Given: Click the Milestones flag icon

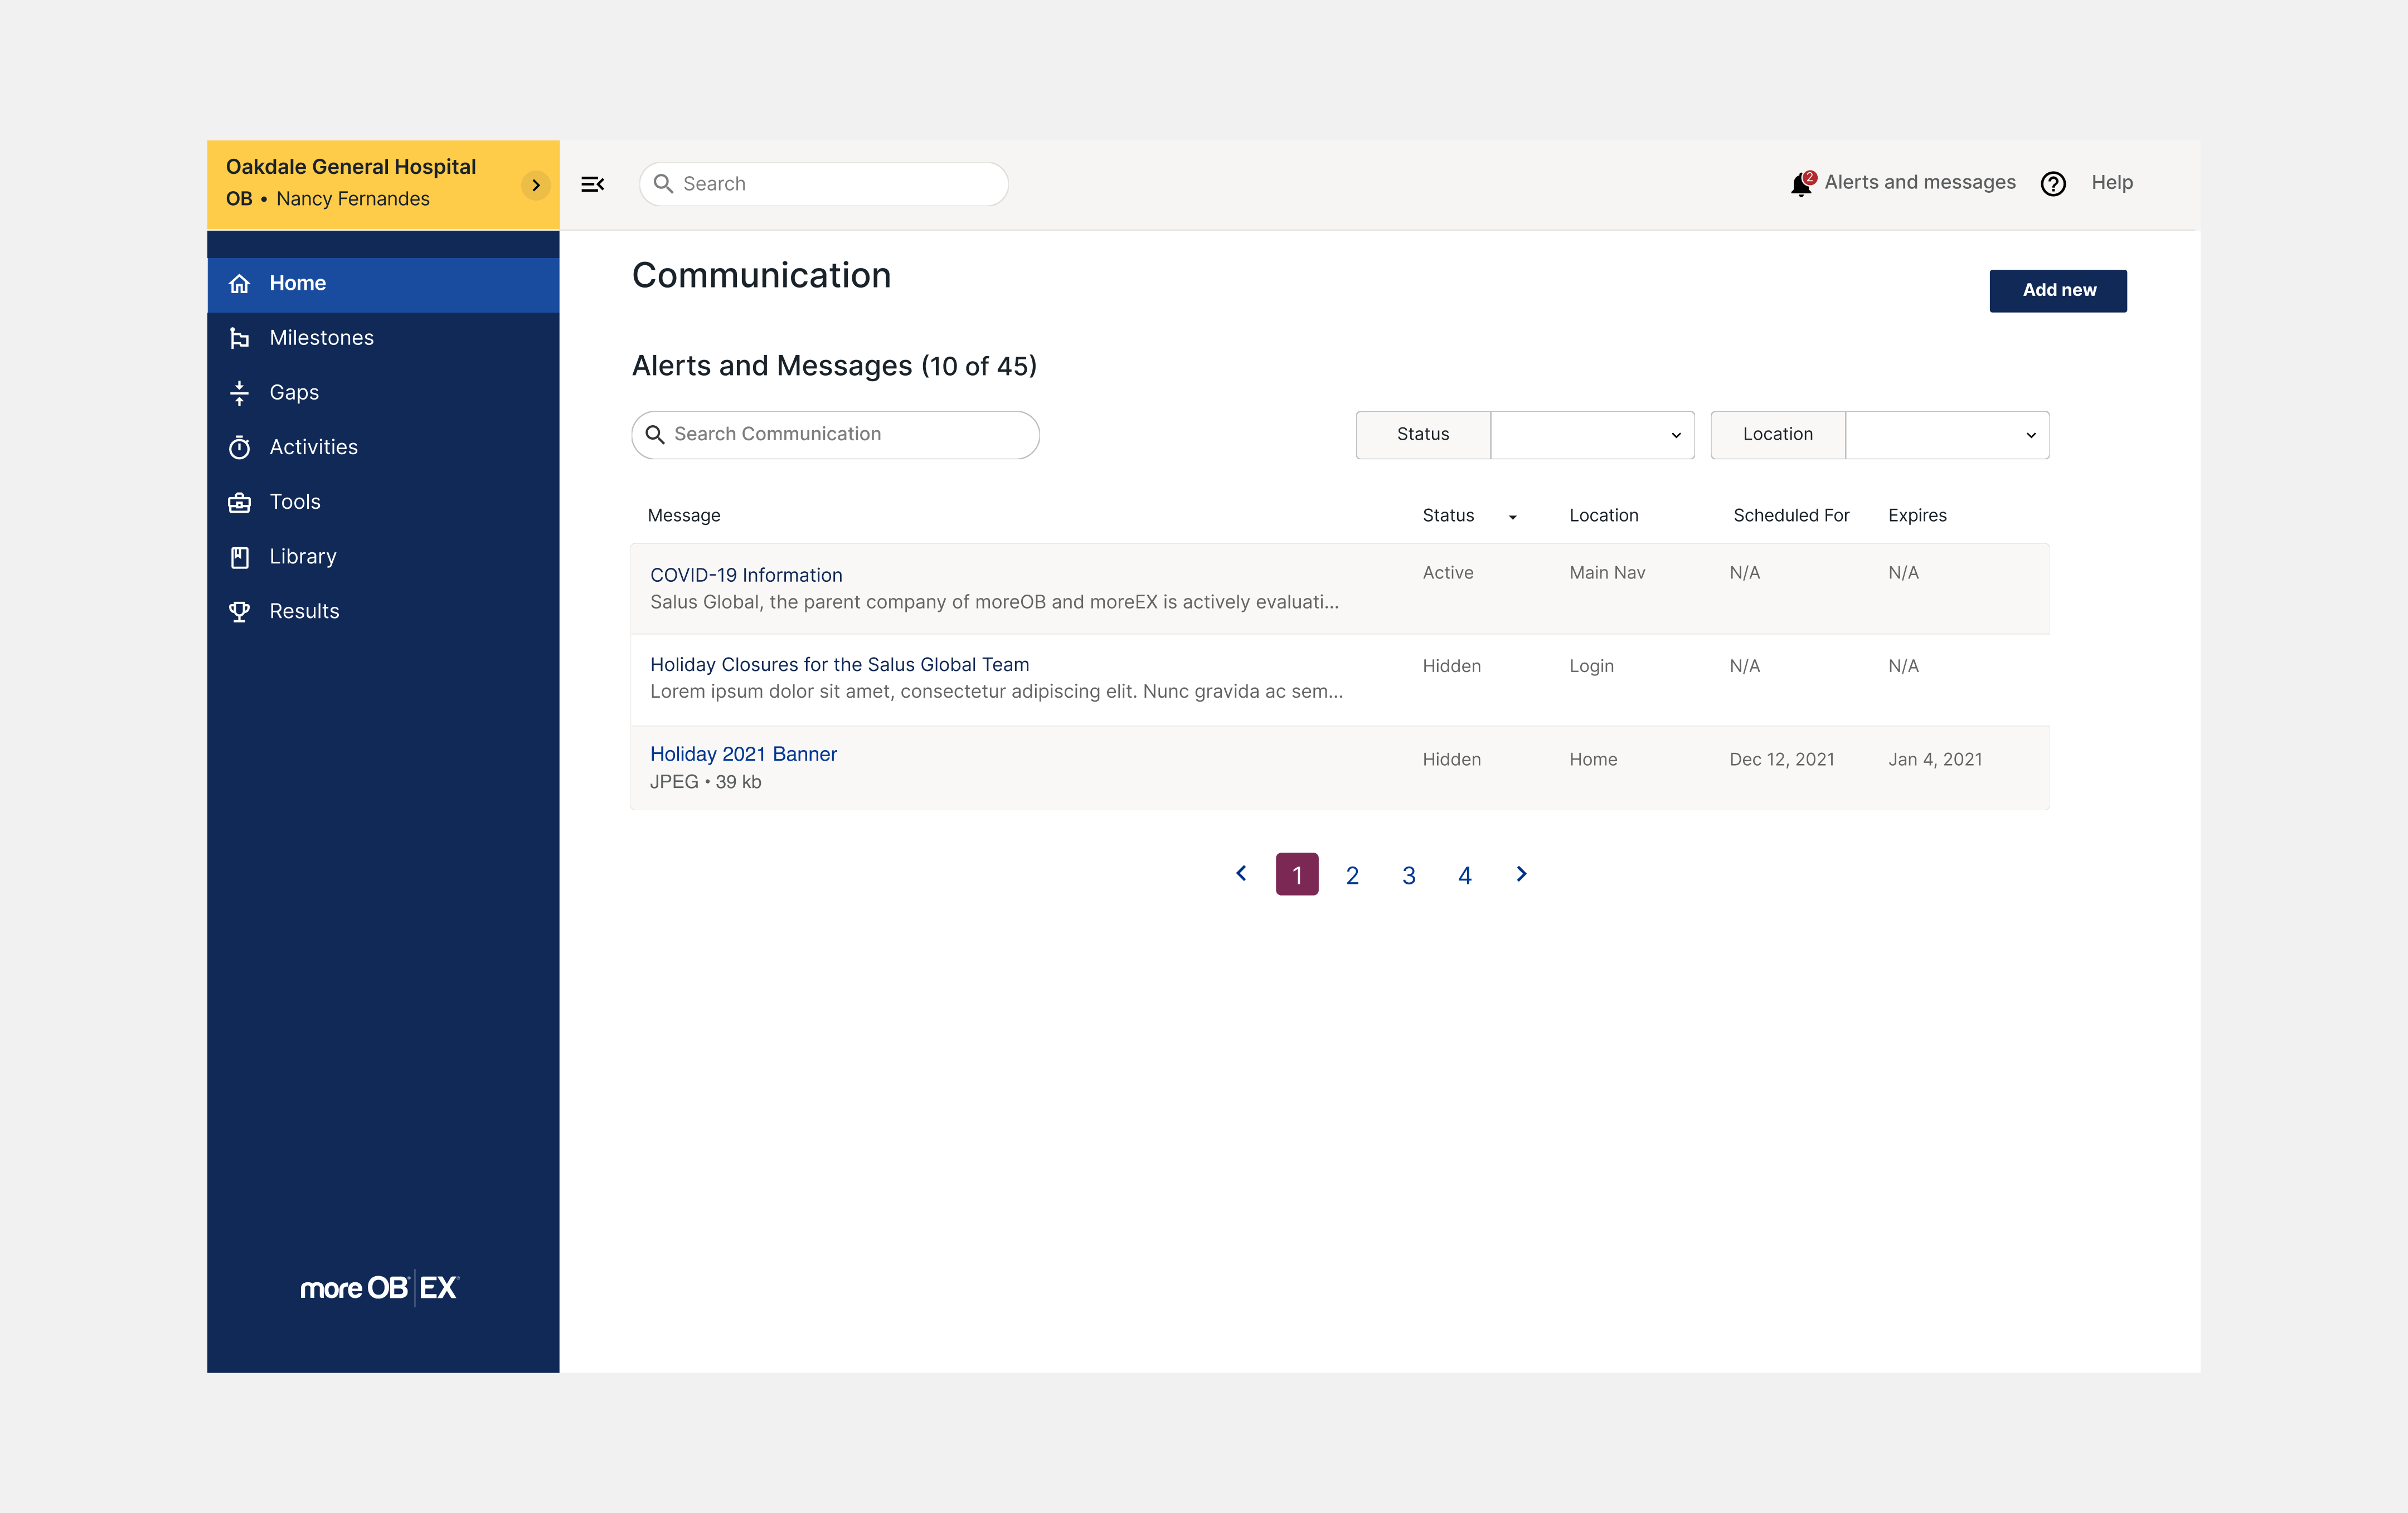Looking at the screenshot, I should pyautogui.click(x=239, y=338).
